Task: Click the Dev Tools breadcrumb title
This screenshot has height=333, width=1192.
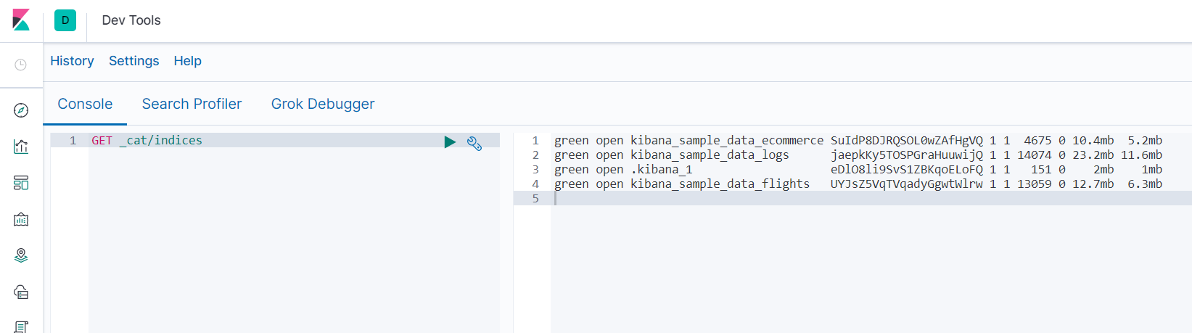Action: (131, 20)
